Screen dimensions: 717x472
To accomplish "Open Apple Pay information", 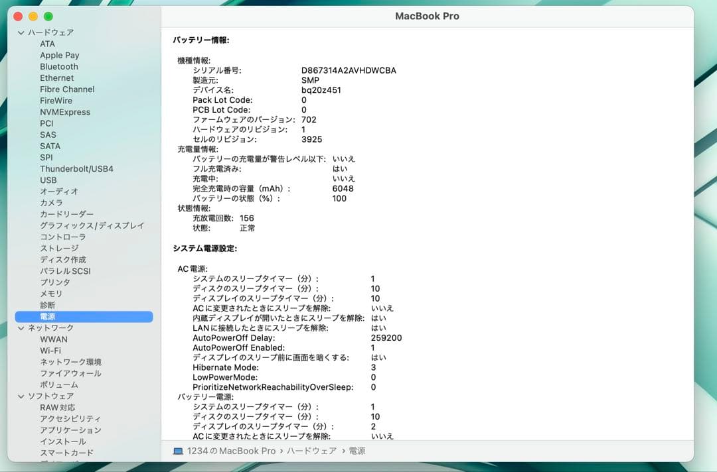I will 58,55.
